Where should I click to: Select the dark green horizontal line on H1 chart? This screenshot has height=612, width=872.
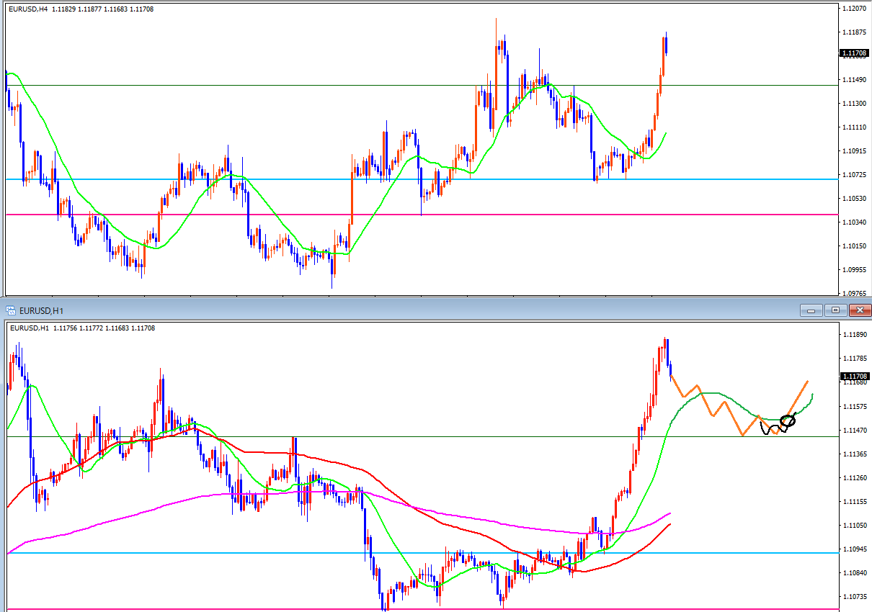(422, 437)
